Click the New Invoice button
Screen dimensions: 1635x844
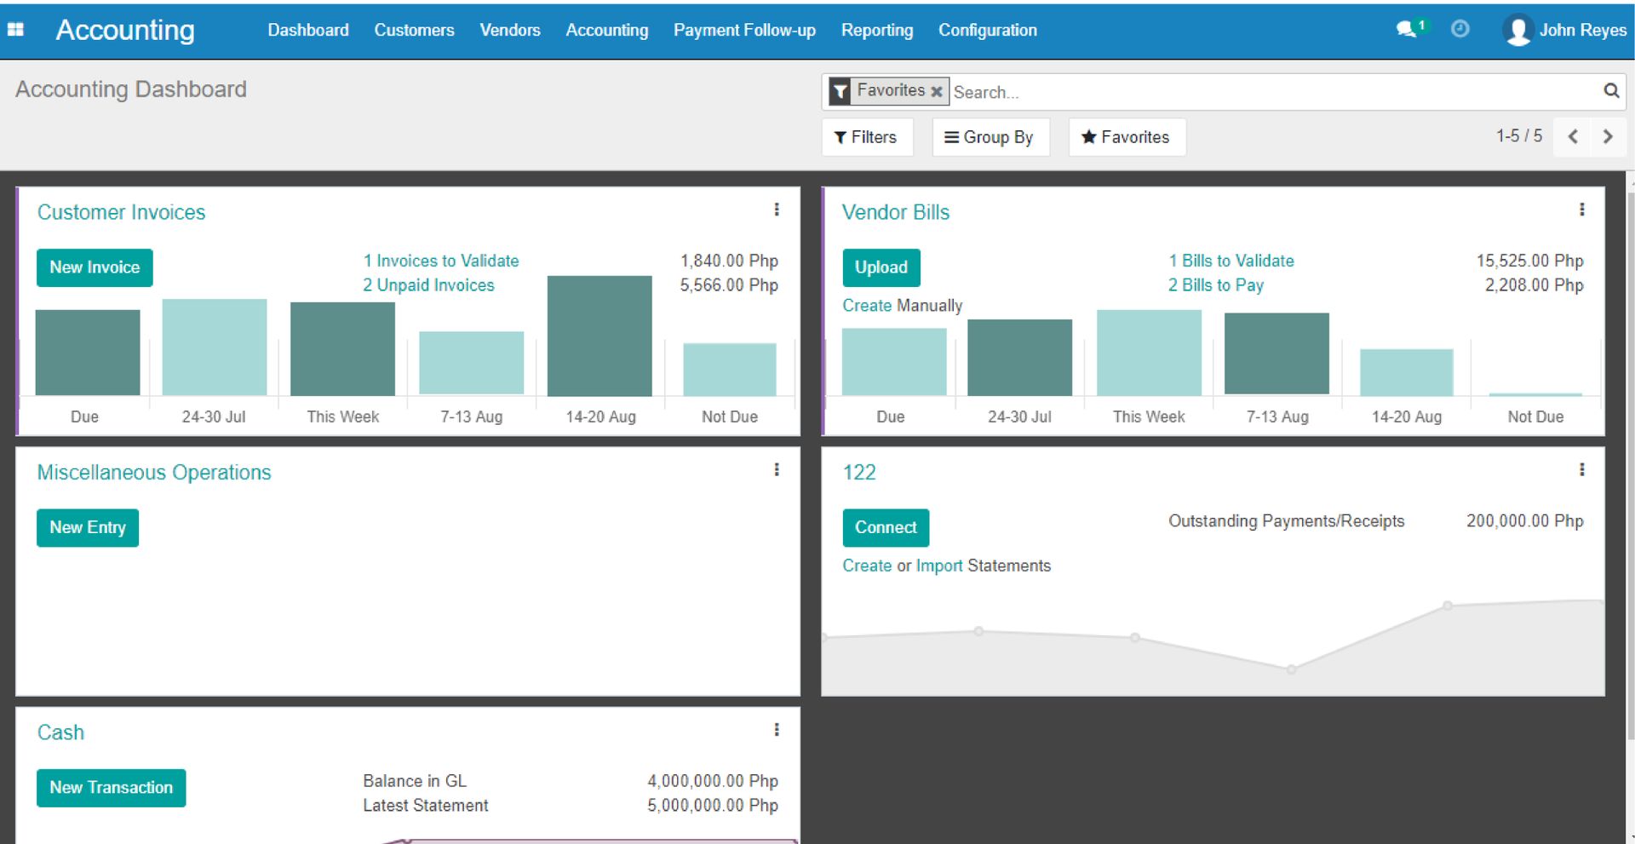point(95,267)
